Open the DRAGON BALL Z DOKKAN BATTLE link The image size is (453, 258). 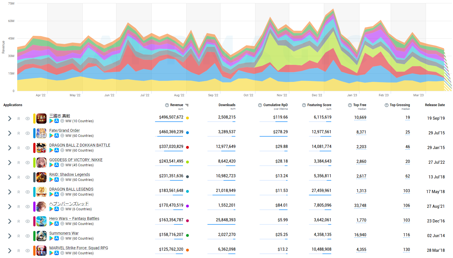tap(80, 145)
